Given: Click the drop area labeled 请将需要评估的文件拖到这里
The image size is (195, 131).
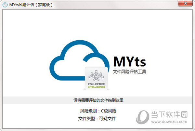Looking at the screenshot, I should coord(97,100).
